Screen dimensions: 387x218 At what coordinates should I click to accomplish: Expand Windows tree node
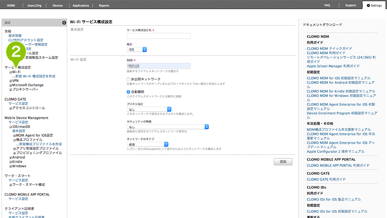click(10, 167)
